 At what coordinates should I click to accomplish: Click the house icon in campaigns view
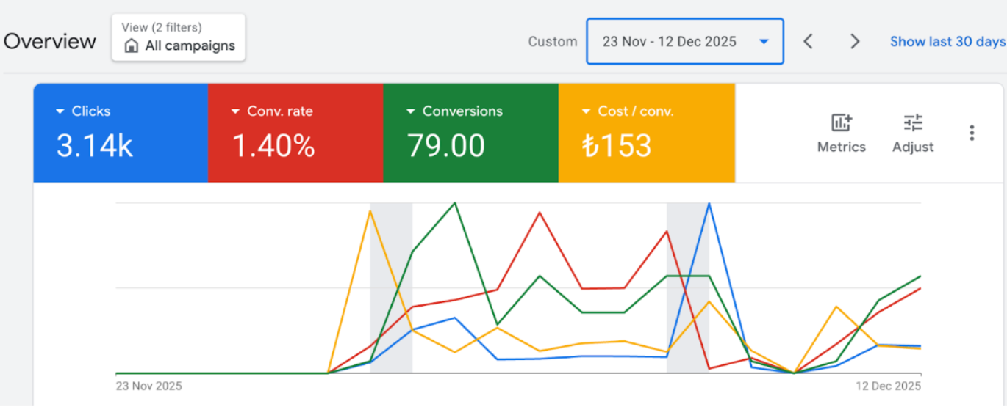point(132,46)
